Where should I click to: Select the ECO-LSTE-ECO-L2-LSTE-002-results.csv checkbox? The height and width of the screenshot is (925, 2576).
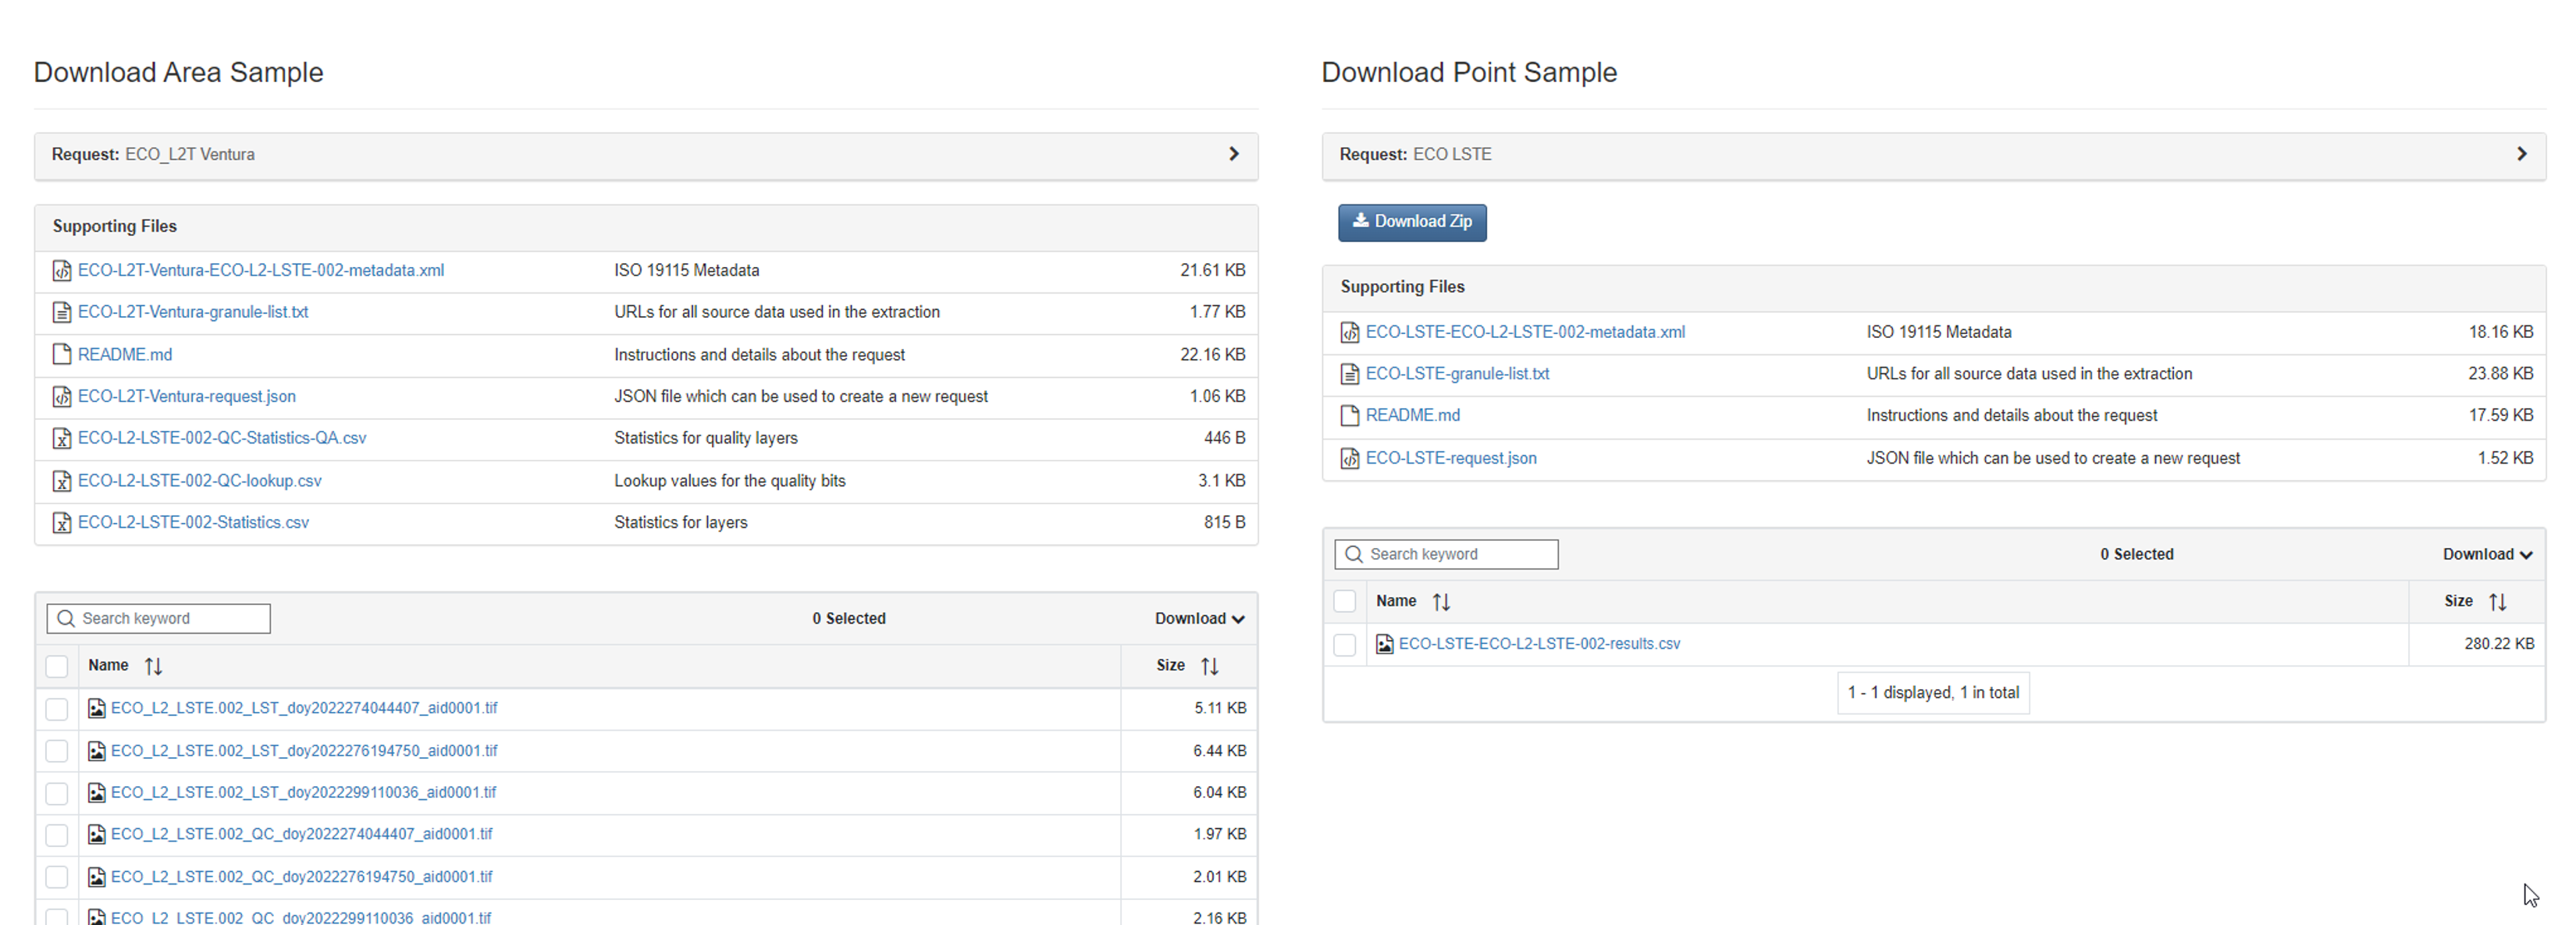click(1345, 645)
